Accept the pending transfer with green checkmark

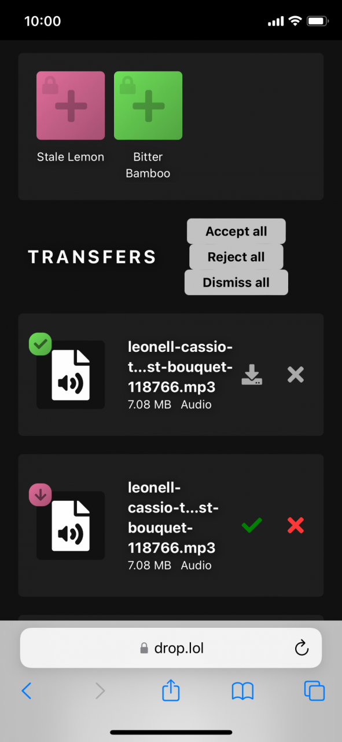point(252,525)
